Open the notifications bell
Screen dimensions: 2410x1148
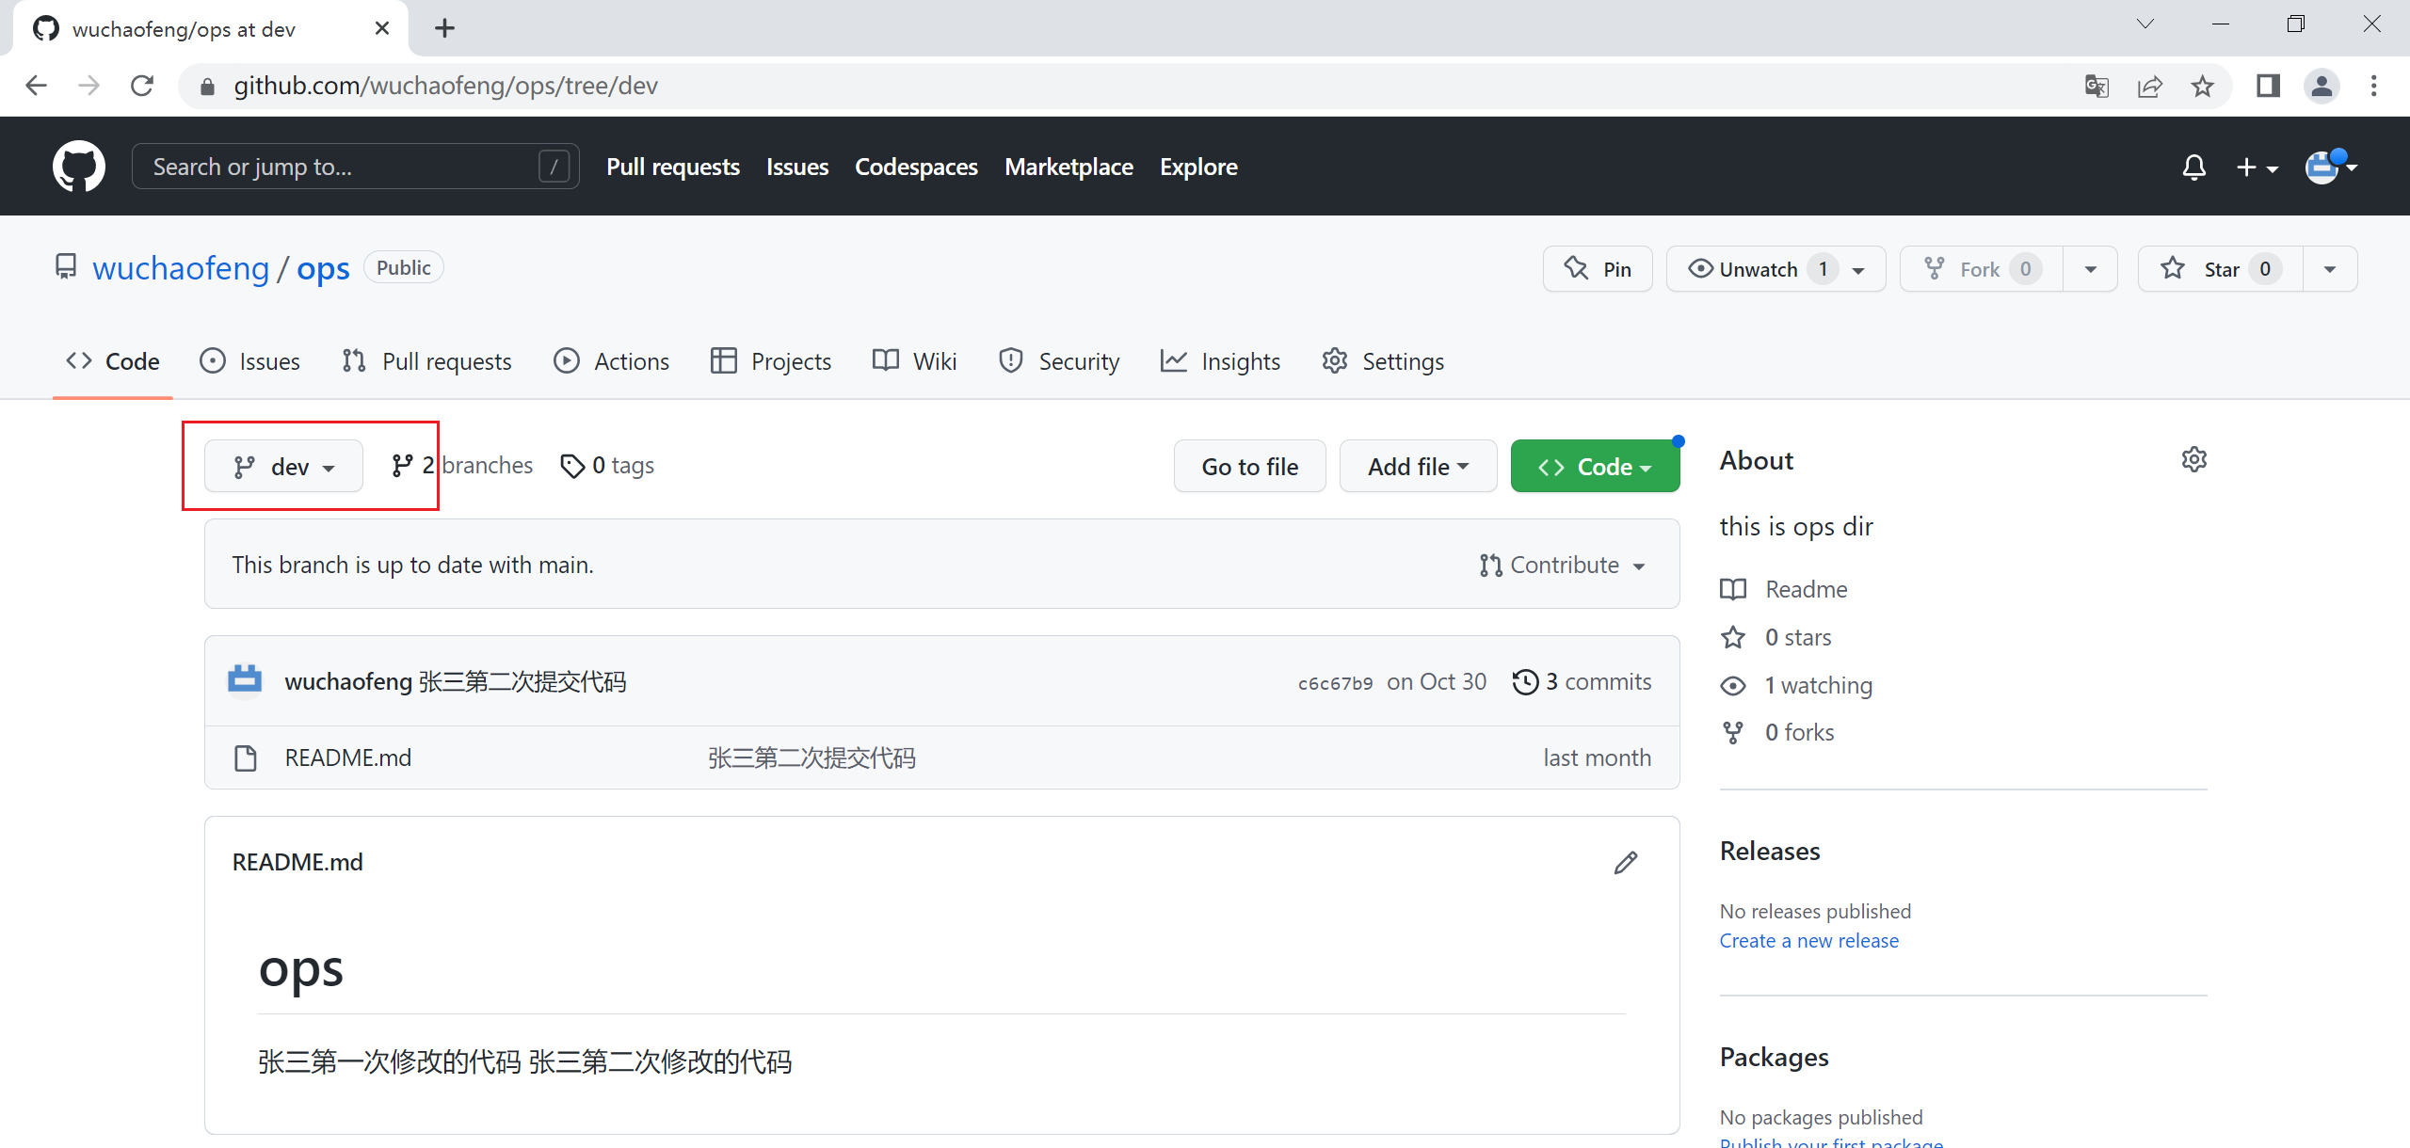click(2193, 167)
